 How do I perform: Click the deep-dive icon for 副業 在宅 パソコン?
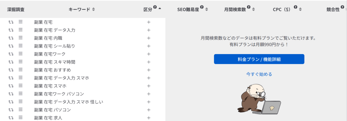[x=11, y=110]
